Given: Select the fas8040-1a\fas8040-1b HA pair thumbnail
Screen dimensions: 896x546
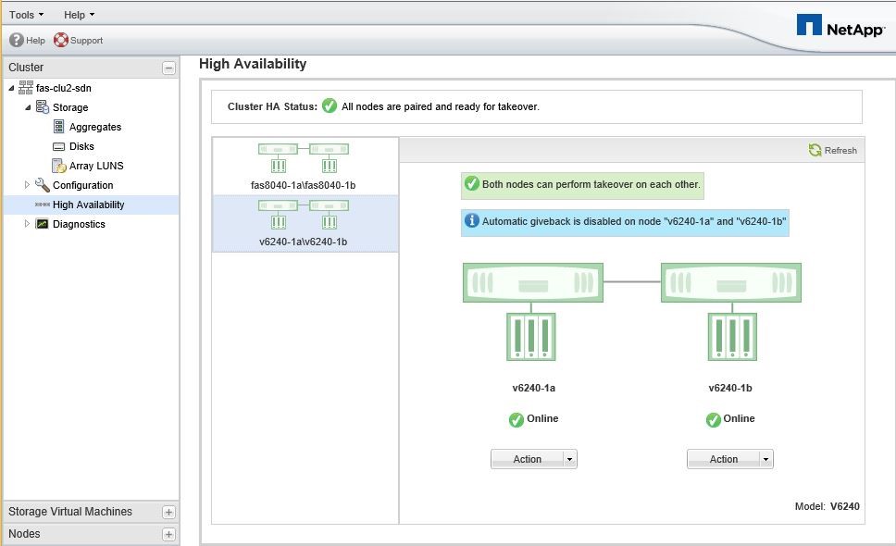Looking at the screenshot, I should point(304,167).
